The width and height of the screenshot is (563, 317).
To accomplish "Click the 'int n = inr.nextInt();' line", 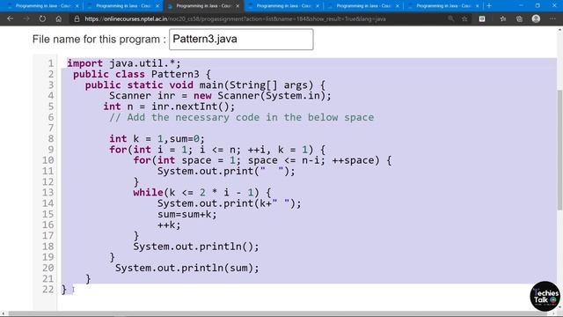I will (169, 107).
